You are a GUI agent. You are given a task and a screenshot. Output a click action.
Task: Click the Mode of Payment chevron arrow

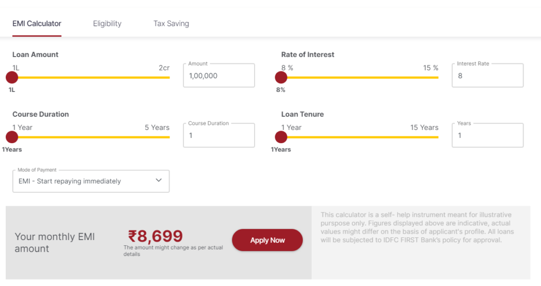158,180
